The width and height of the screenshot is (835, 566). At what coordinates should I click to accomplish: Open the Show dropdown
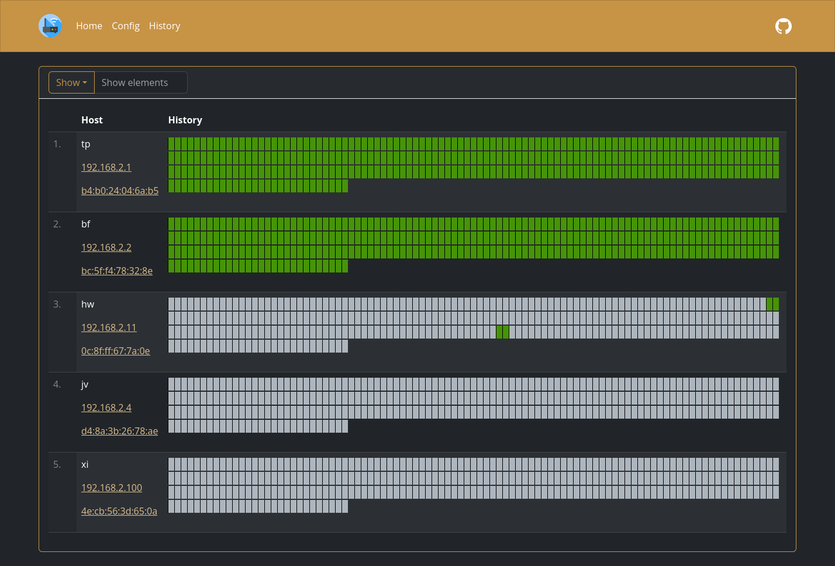tap(71, 82)
